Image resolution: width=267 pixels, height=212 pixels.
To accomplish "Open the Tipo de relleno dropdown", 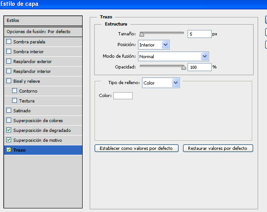I will coord(161,83).
